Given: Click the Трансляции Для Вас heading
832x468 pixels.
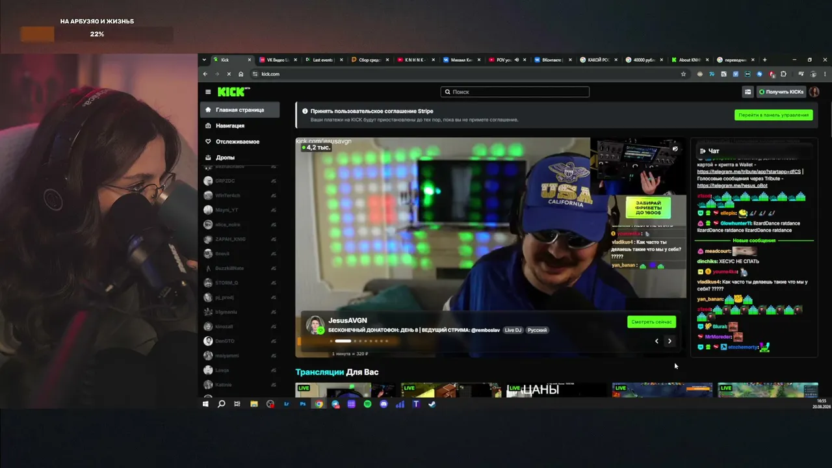Looking at the screenshot, I should point(337,372).
